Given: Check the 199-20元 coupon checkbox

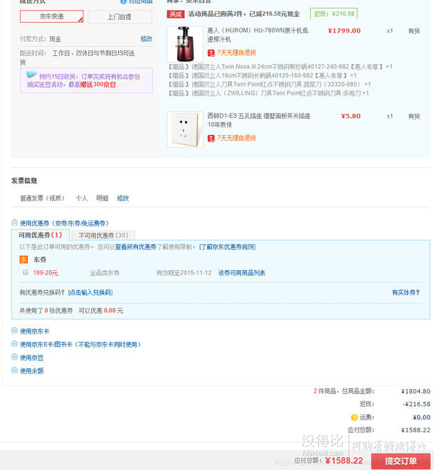Looking at the screenshot, I should (x=26, y=272).
